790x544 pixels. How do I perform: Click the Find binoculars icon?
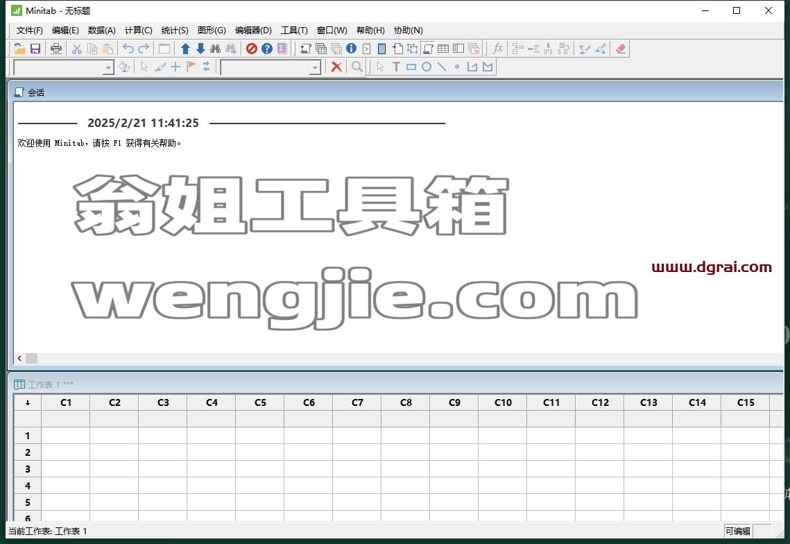216,49
